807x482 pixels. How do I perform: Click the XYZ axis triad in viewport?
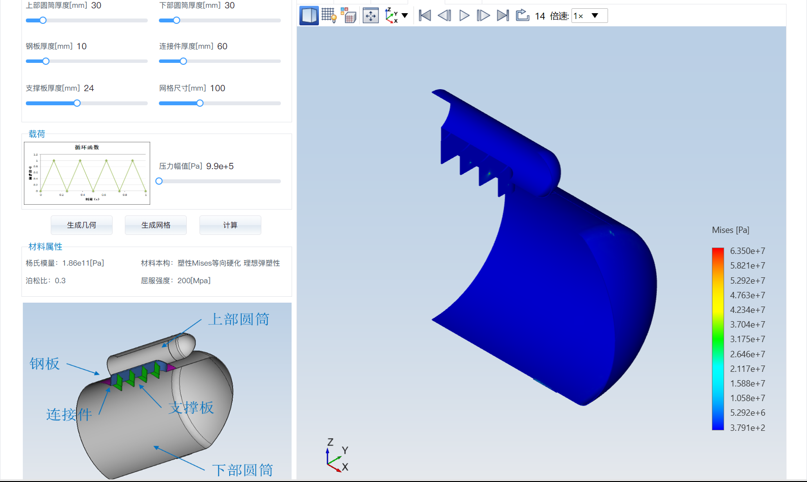pos(337,455)
